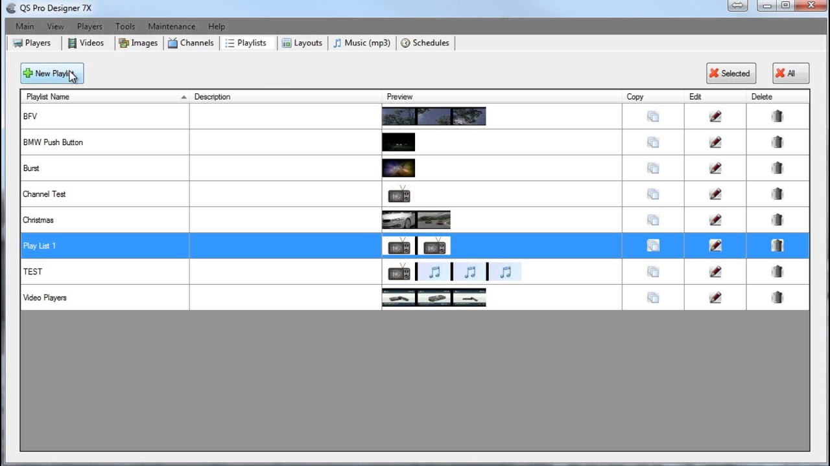Open the Schedules tab
The width and height of the screenshot is (830, 466).
[425, 43]
